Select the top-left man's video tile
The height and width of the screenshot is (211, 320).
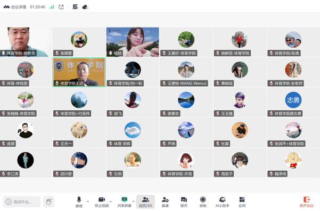(x=26, y=42)
